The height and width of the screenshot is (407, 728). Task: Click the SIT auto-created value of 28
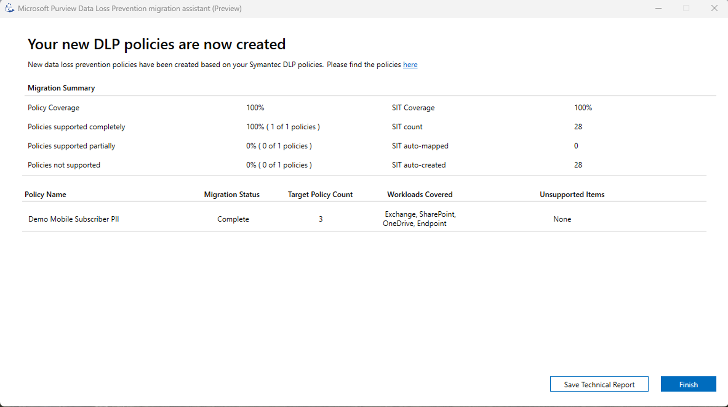click(x=578, y=165)
